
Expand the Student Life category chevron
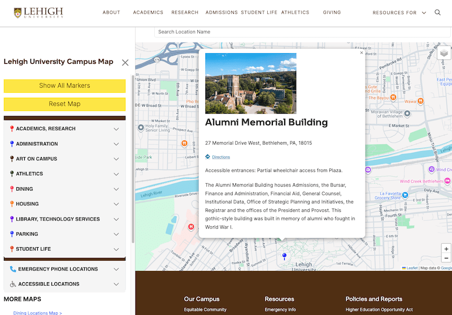coord(116,249)
